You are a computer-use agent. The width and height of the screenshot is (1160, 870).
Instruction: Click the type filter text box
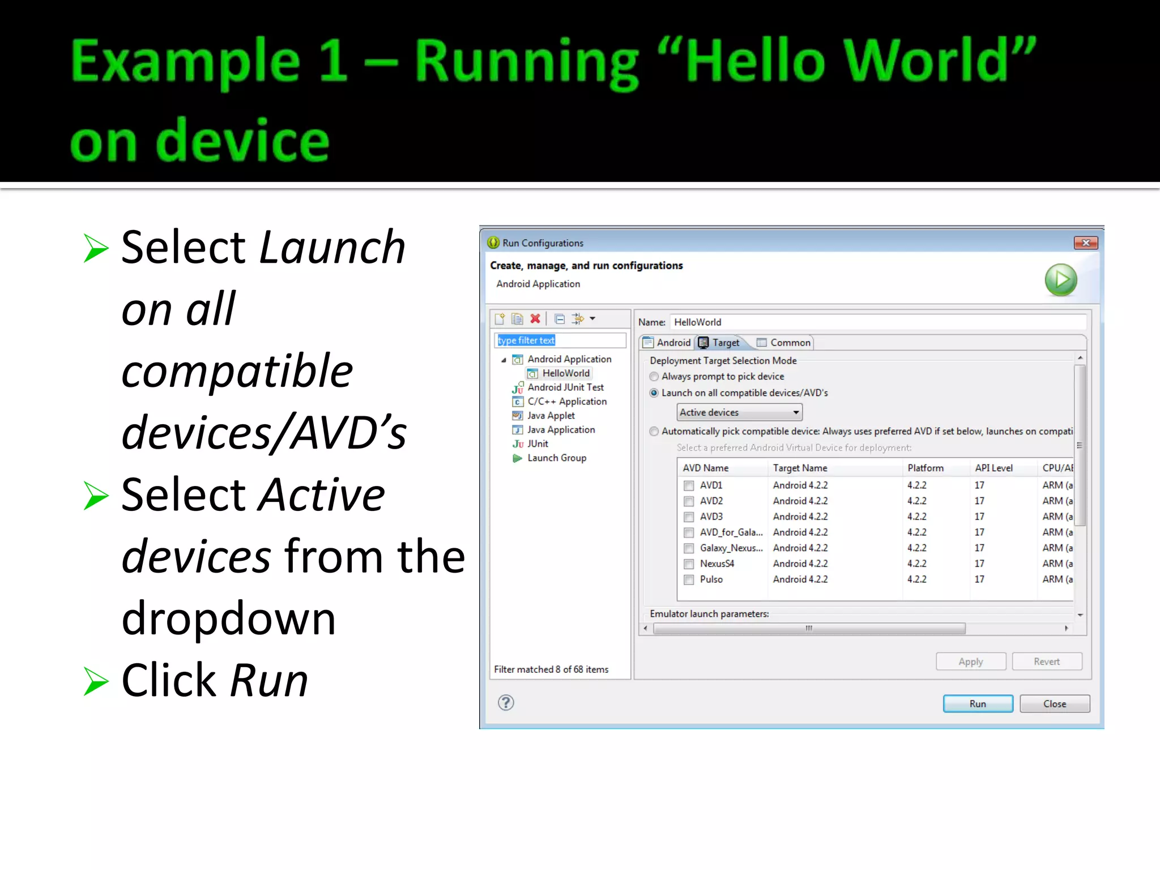click(560, 340)
